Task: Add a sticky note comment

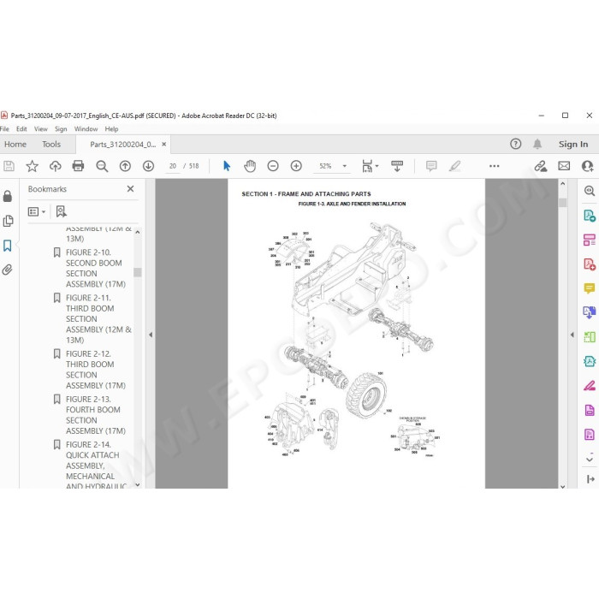Action: pyautogui.click(x=431, y=166)
